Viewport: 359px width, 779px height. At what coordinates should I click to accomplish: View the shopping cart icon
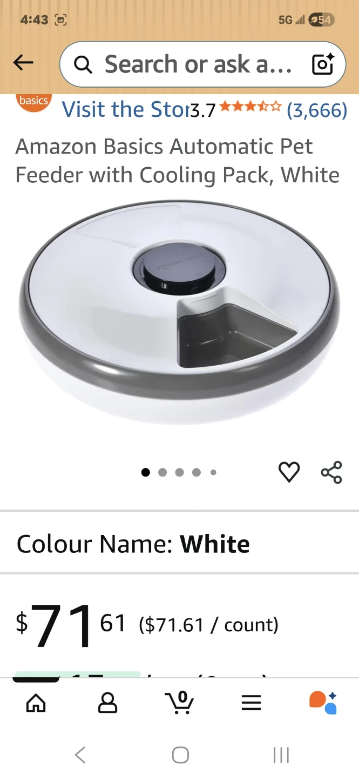point(179,702)
